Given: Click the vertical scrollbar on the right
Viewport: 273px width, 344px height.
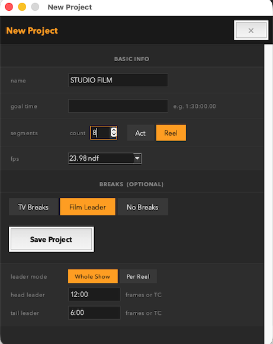Looking at the screenshot, I should (x=268, y=194).
